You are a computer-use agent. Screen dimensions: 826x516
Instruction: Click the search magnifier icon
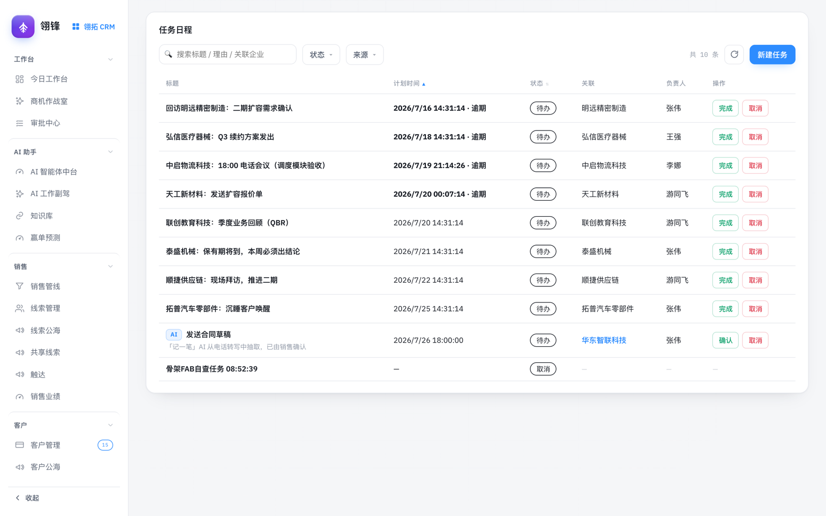click(168, 54)
